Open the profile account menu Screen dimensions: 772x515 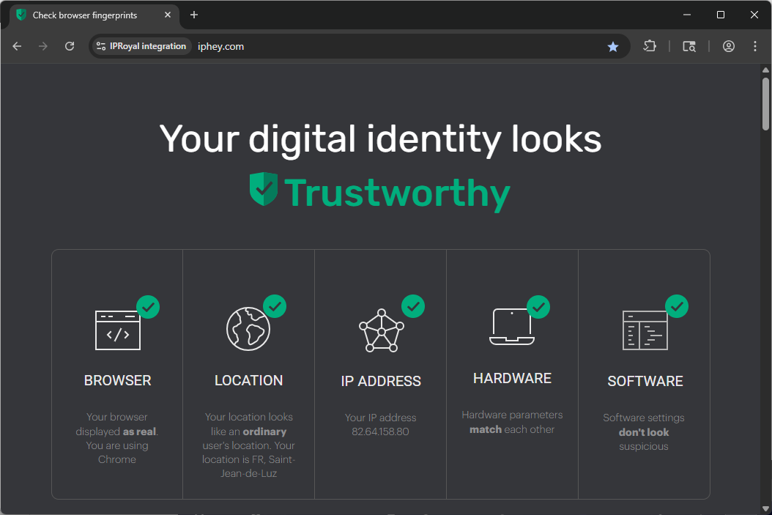(728, 46)
